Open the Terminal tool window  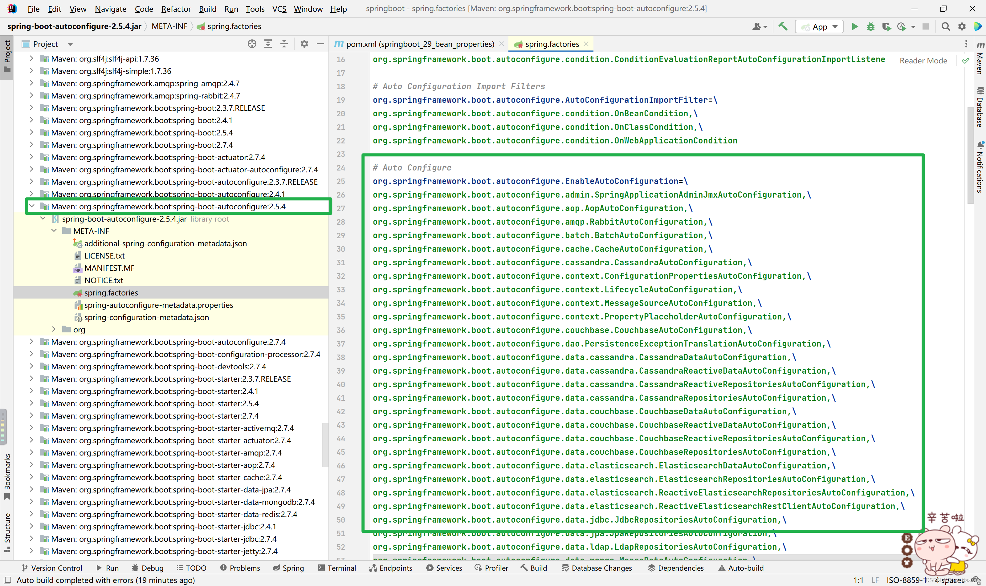337,568
